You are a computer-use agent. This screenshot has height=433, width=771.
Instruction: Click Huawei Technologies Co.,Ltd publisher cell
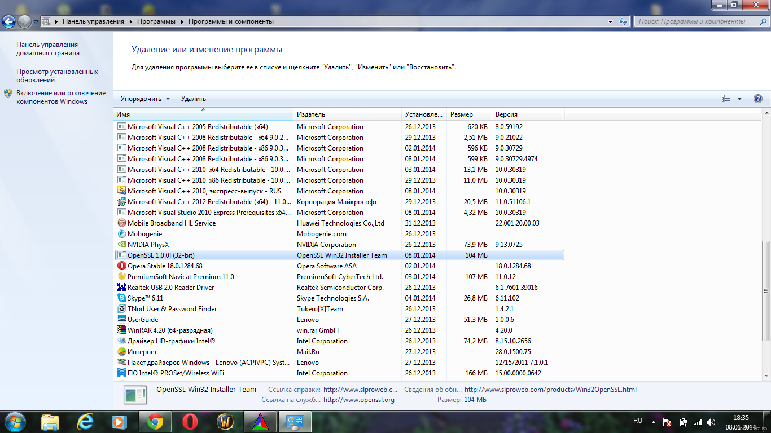pos(340,223)
